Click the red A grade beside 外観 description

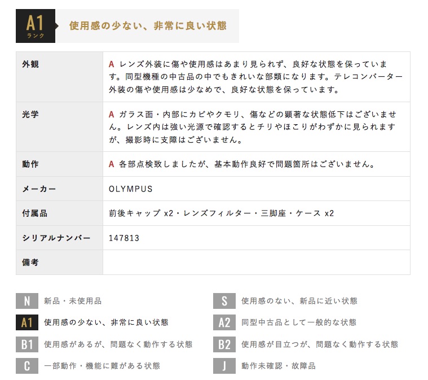click(111, 64)
